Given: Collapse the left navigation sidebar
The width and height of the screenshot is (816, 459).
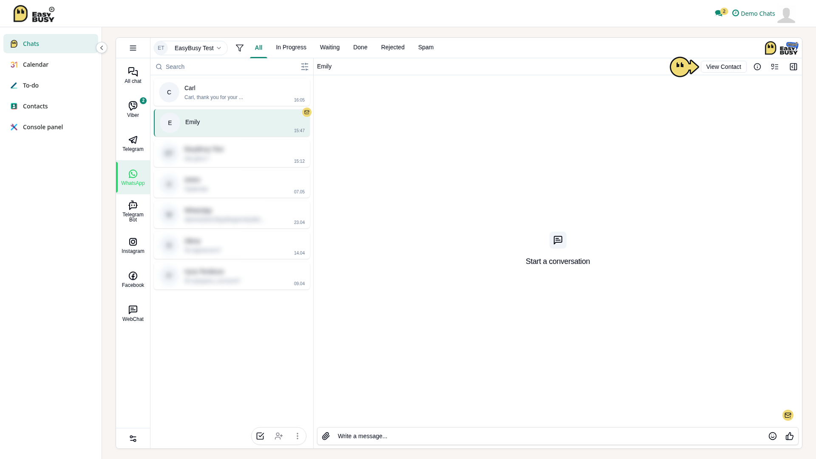Looking at the screenshot, I should coord(102,48).
